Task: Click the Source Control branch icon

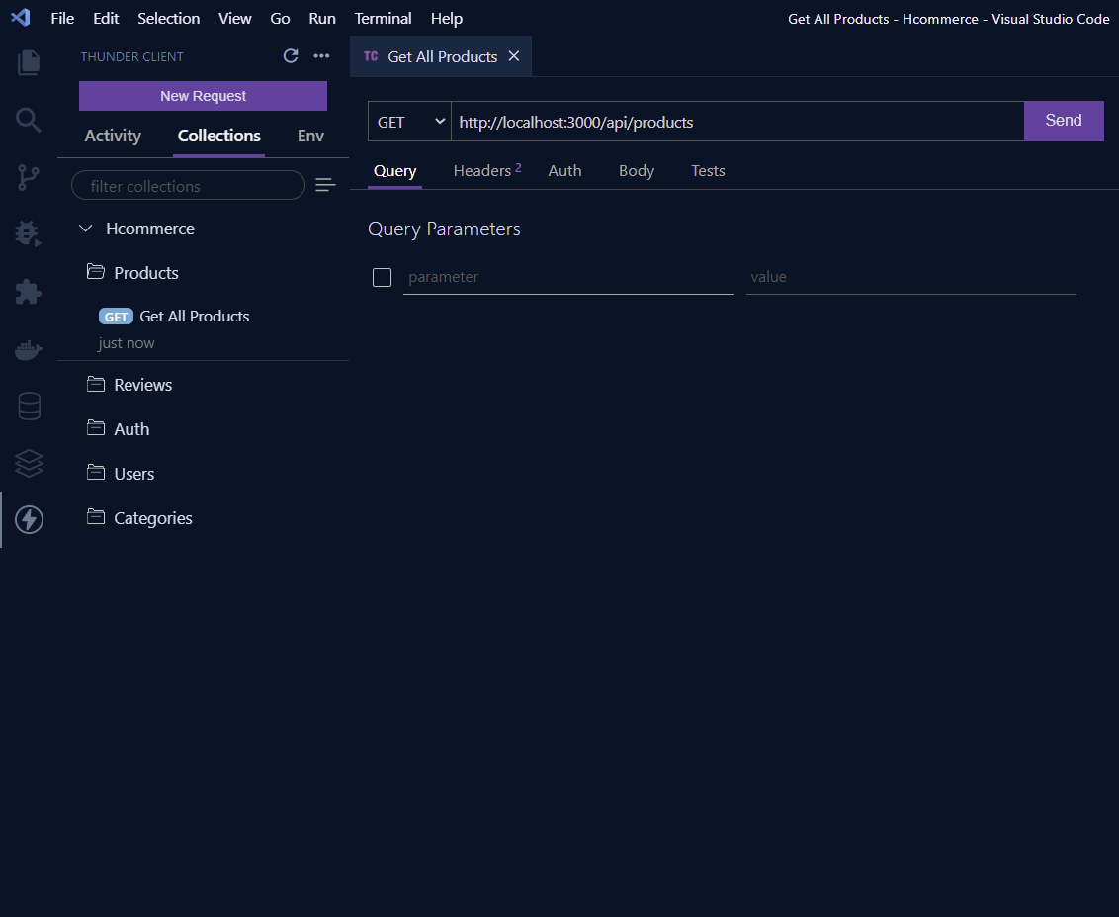Action: (29, 177)
